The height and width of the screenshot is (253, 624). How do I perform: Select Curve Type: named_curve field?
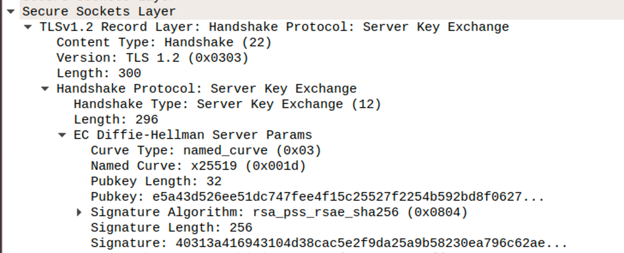[x=206, y=151]
